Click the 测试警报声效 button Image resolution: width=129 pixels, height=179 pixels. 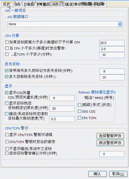click(x=110, y=143)
